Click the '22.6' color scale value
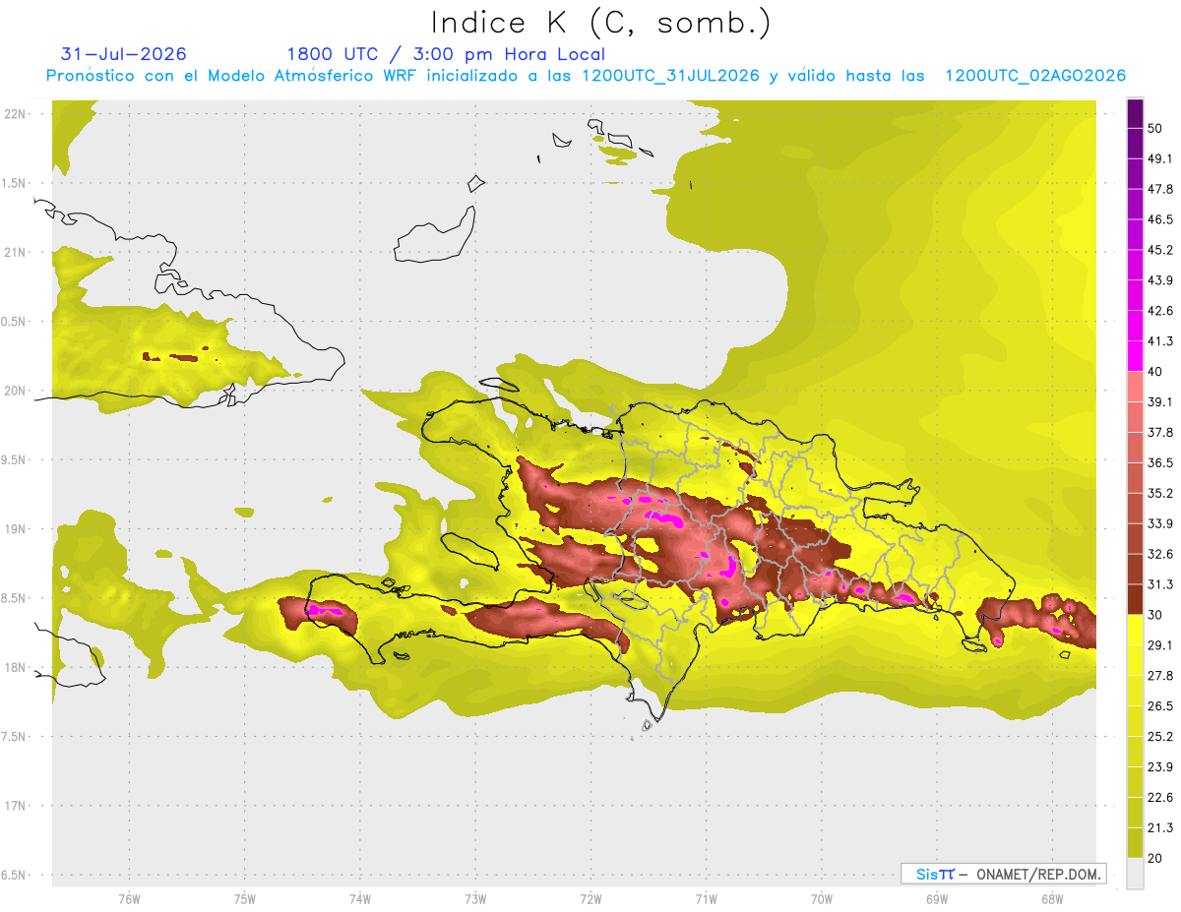Screen dimensions: 1181x912 pos(1160,798)
